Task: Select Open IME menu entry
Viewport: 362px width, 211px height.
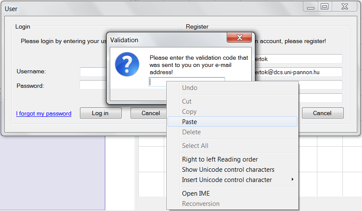Action: (x=196, y=194)
